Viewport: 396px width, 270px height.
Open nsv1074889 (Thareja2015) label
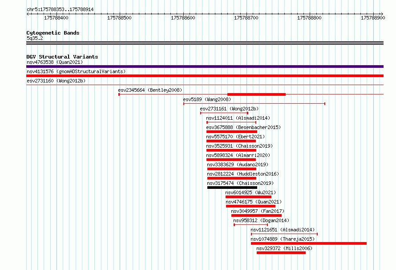[283, 239]
